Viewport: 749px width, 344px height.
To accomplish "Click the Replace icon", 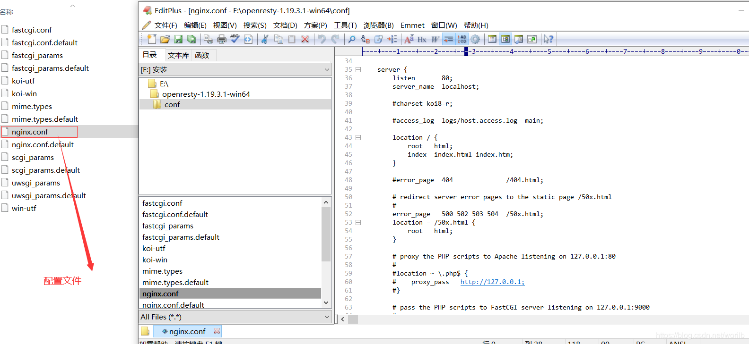I will tap(365, 39).
